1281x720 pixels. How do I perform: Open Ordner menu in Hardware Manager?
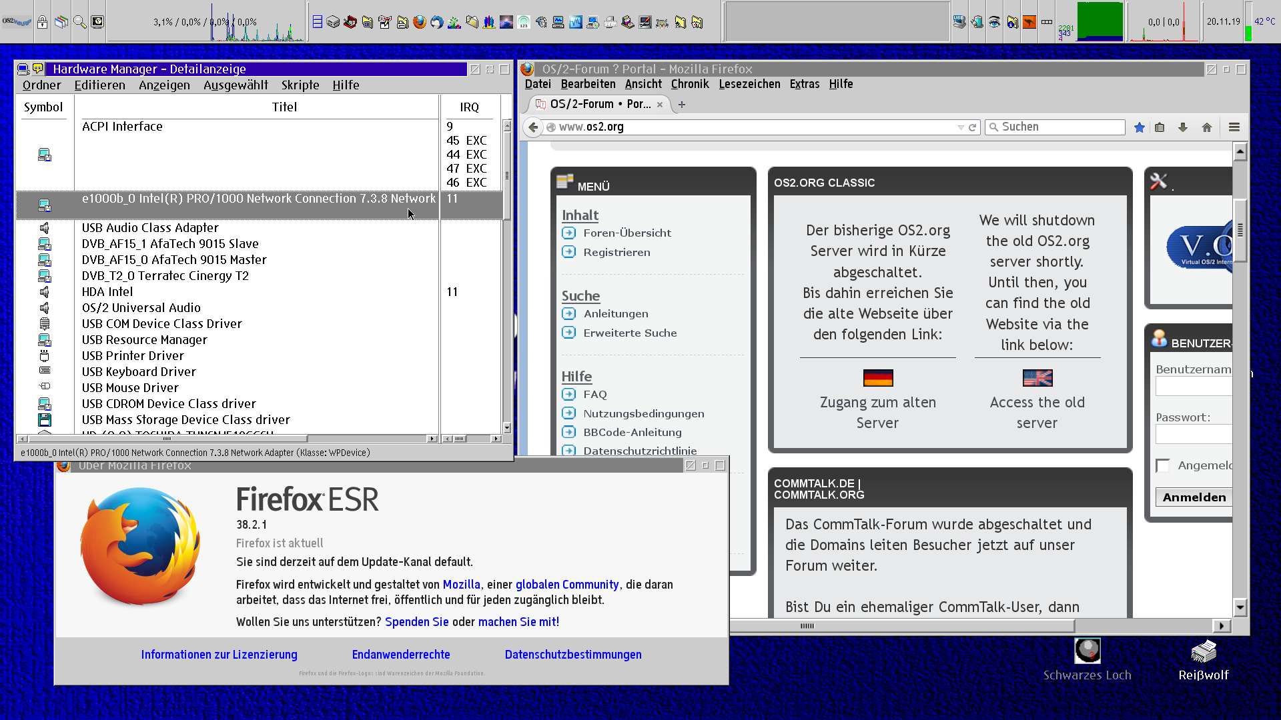click(41, 85)
